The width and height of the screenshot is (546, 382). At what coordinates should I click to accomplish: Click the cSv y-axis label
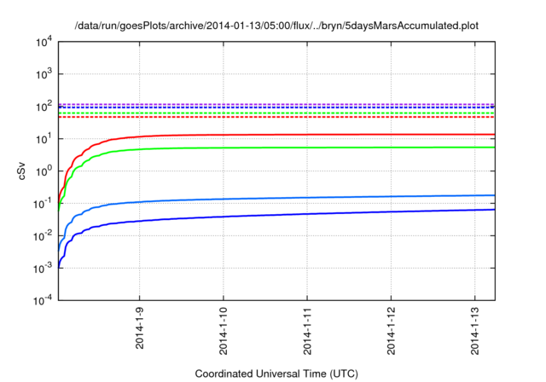21,171
